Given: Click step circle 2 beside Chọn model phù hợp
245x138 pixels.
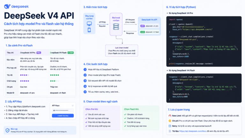Looking at the screenshot, I should pos(85,75).
